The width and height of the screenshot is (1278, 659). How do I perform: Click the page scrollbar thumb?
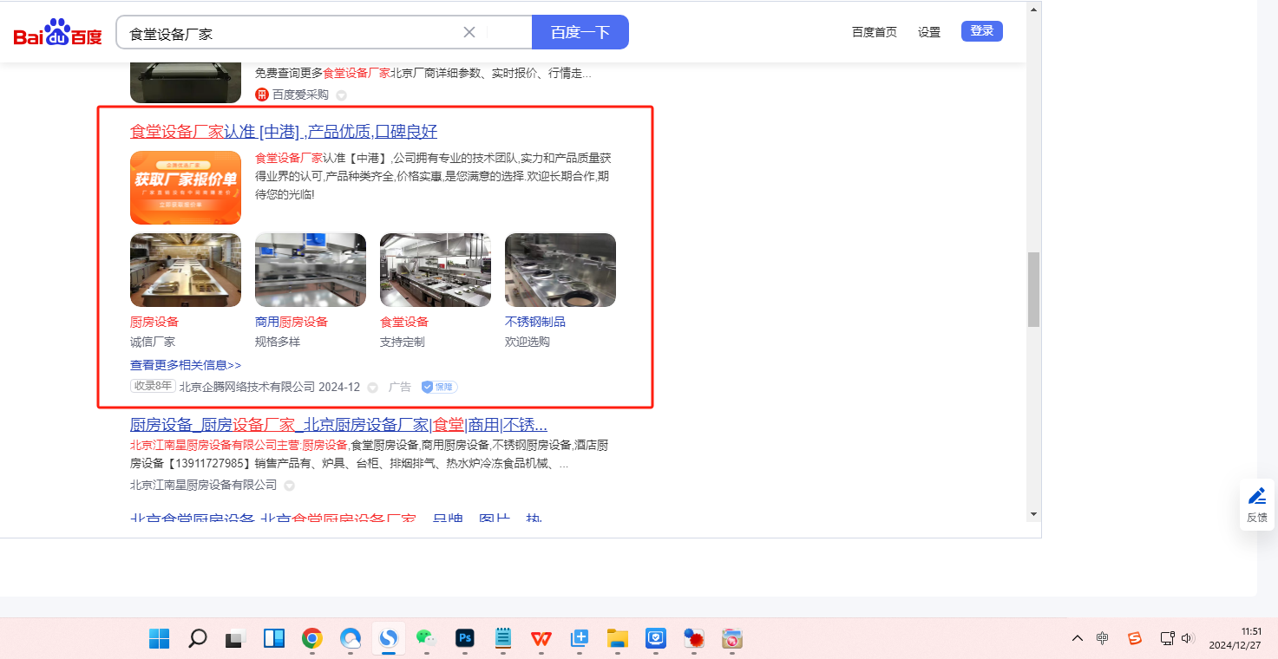pos(1033,290)
